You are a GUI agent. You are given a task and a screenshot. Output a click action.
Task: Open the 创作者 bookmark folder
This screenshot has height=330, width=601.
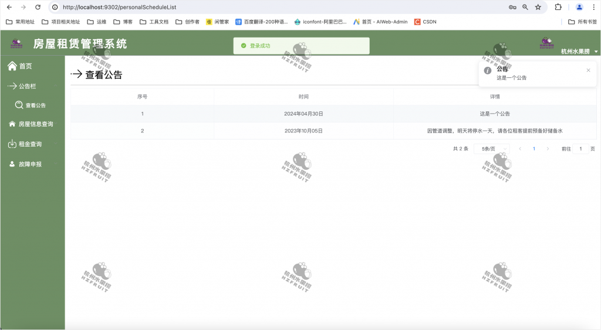187,22
